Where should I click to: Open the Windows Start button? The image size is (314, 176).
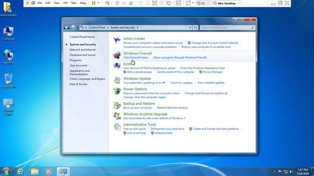pos(6,172)
